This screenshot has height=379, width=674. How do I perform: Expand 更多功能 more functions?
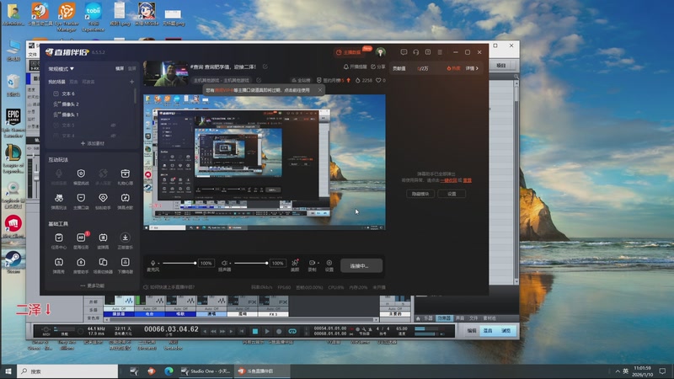tap(93, 286)
